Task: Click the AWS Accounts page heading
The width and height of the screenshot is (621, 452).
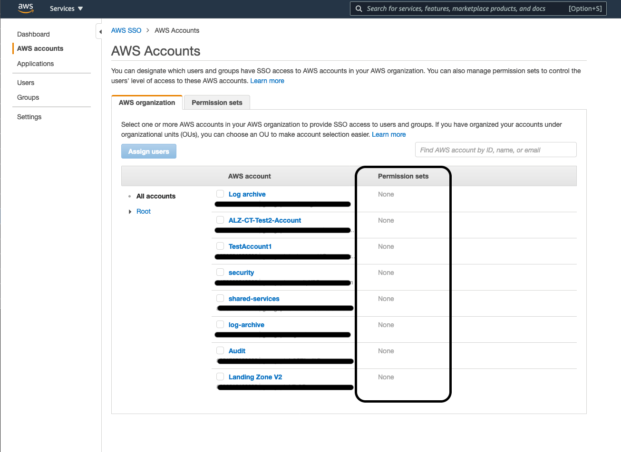Action: click(x=156, y=51)
